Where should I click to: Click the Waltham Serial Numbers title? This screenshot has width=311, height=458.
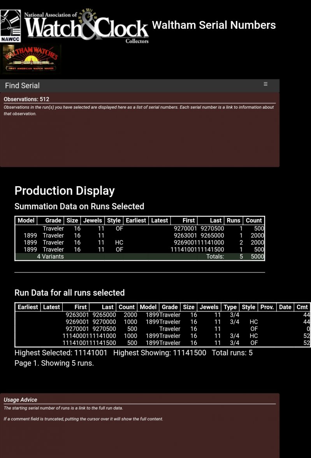pos(214,25)
